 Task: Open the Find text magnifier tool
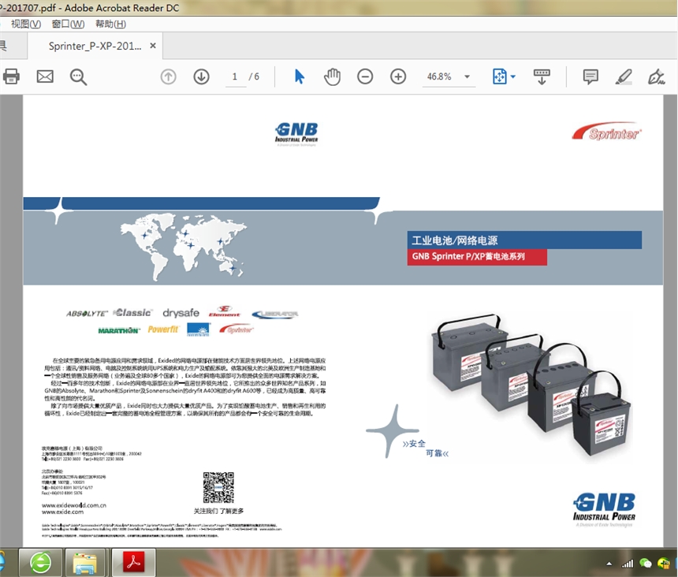click(x=78, y=77)
